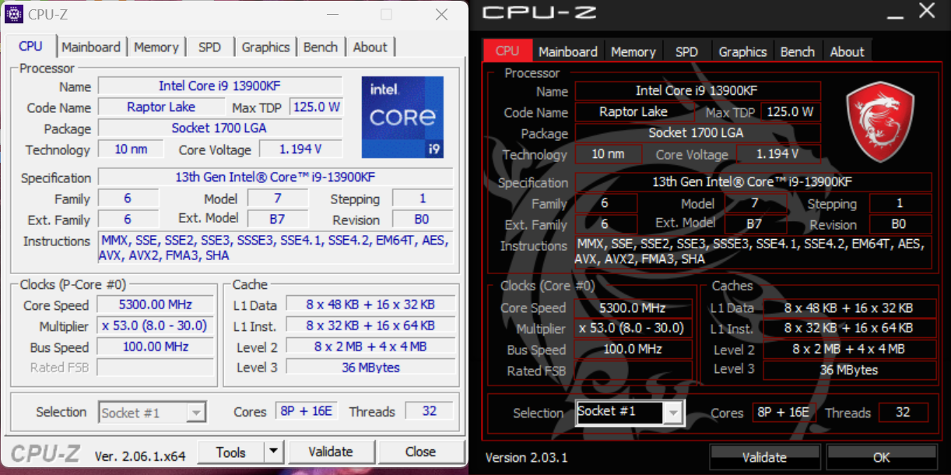
Task: Open the Tools dropdown arrow
Action: tap(273, 452)
